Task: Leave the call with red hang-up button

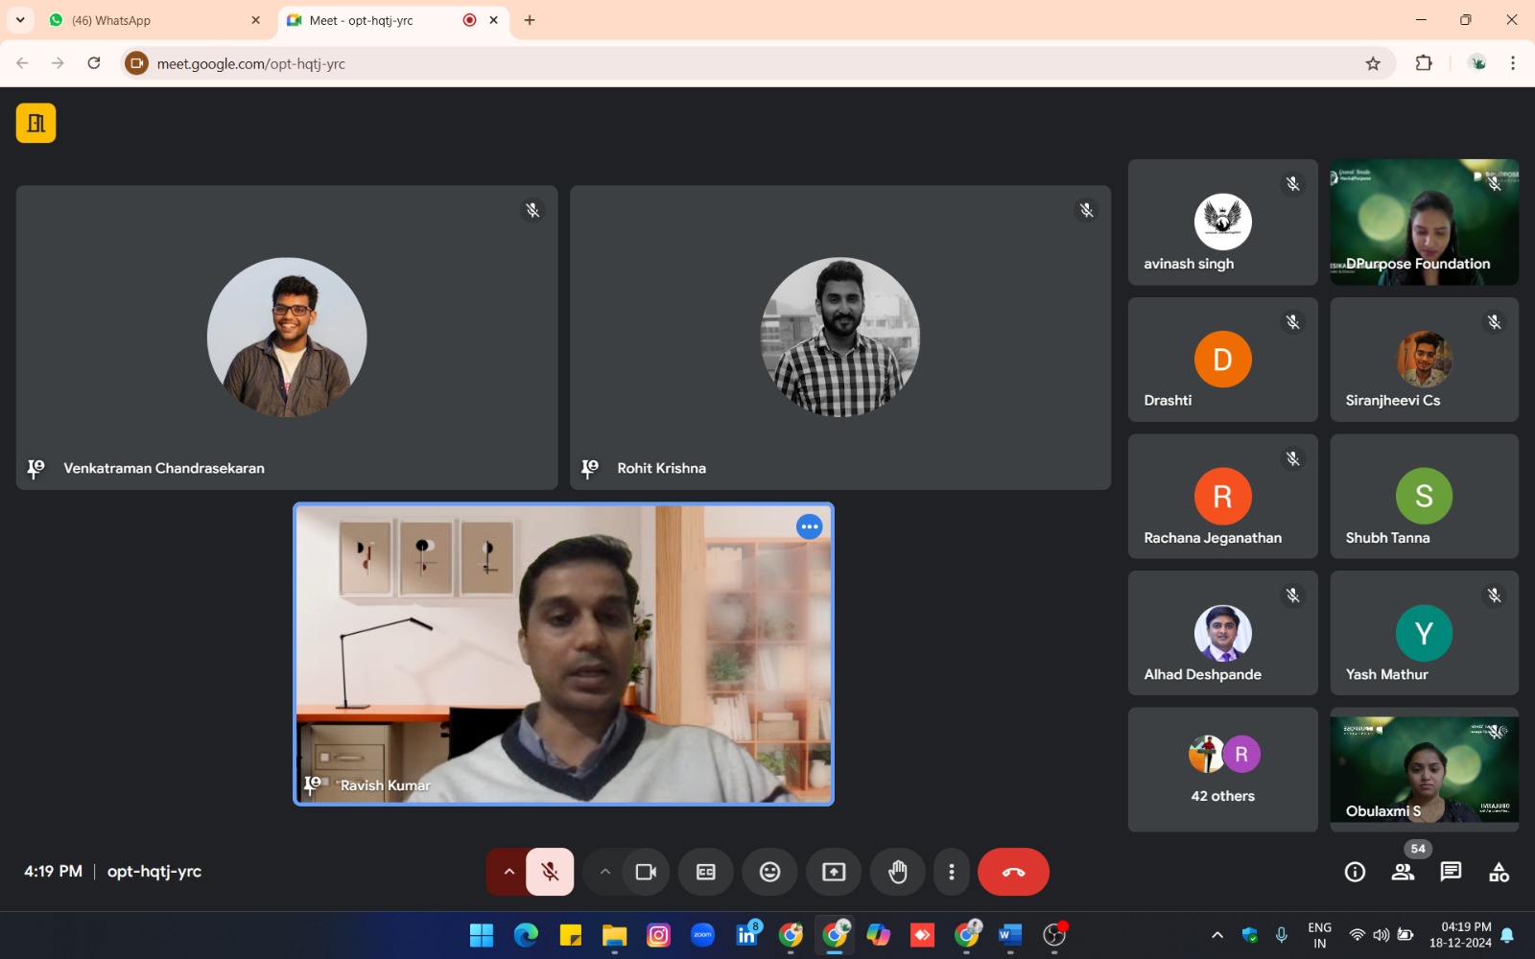Action: 1013,872
